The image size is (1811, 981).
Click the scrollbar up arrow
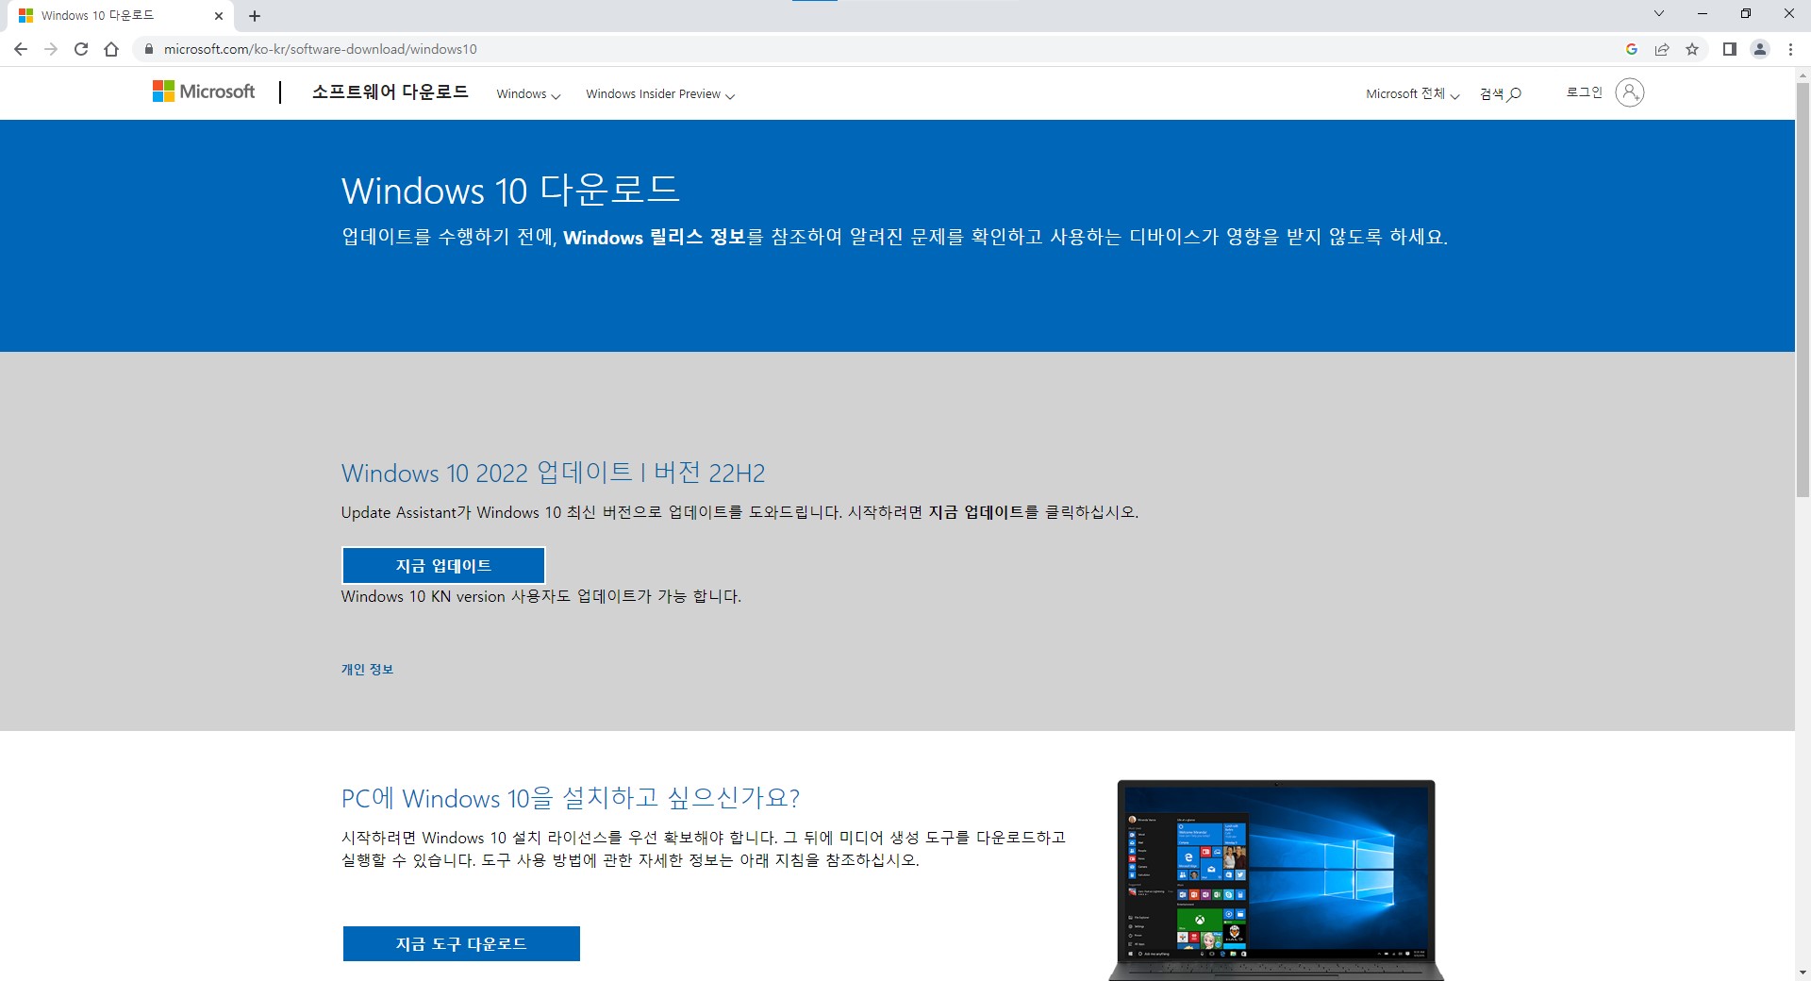[1803, 75]
